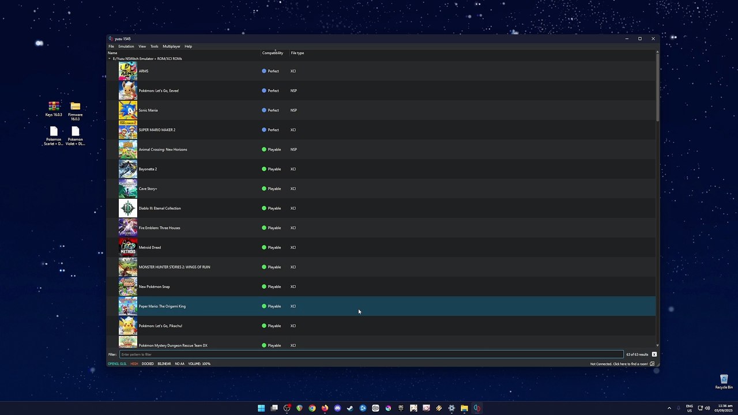Select the Animal Crossing: New Horizons cover icon
The width and height of the screenshot is (738, 415).
(128, 149)
